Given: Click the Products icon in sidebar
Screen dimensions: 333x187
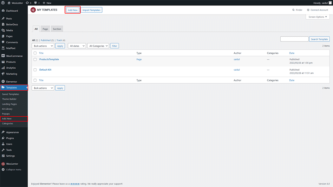Looking at the screenshot, I should click(x=3, y=62).
